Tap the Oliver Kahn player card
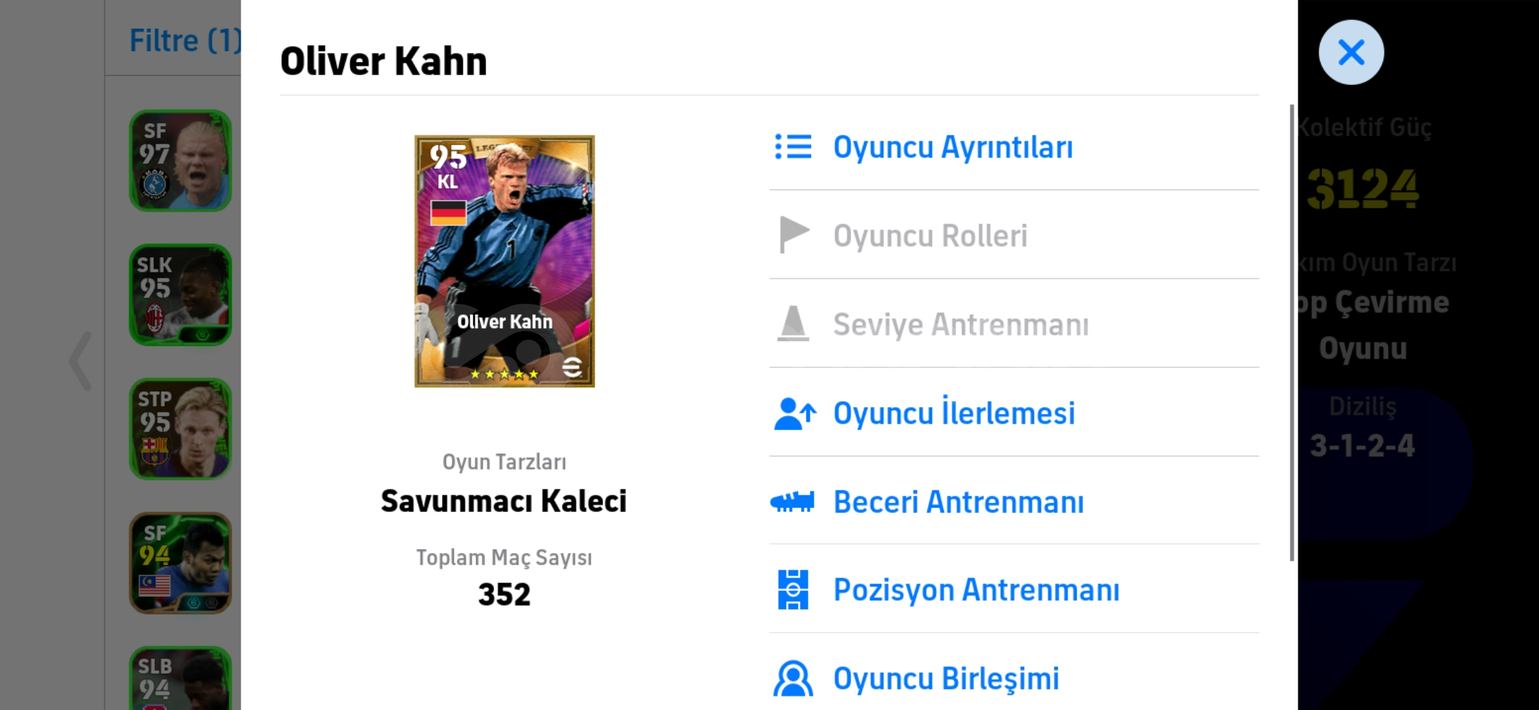 point(504,261)
